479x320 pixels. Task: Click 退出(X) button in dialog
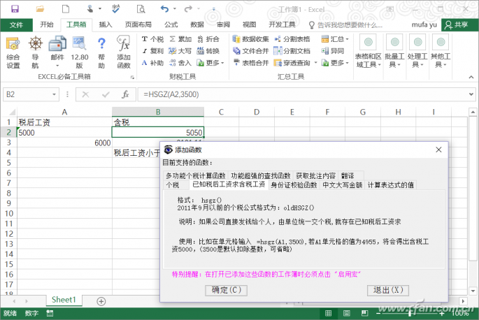388,290
